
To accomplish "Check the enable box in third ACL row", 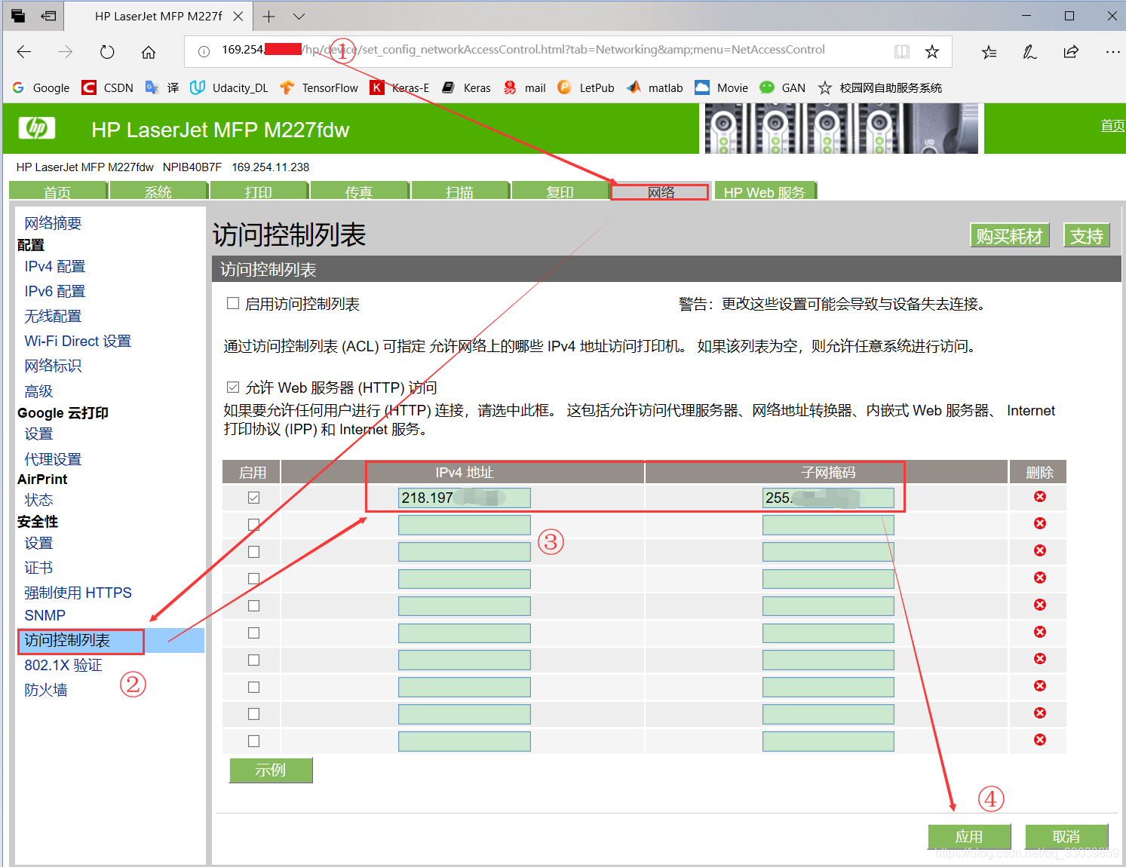I will (x=253, y=552).
